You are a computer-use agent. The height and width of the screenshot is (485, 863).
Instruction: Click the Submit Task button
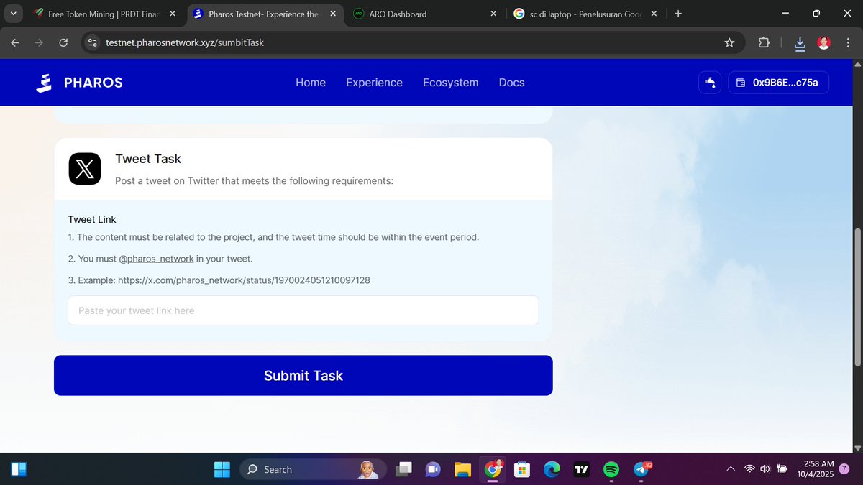[x=303, y=375]
